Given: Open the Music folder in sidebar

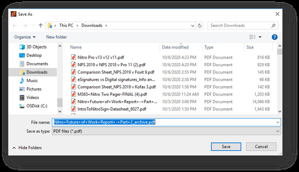Looking at the screenshot, I should (32, 81).
